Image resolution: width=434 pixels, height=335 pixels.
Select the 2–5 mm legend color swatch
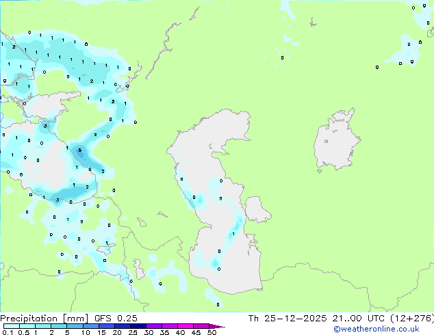point(59,326)
